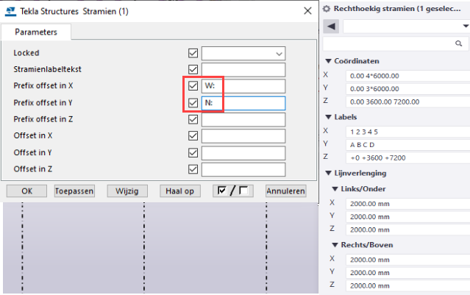
Task: Toggle the Offset in X checkbox
Action: [193, 136]
